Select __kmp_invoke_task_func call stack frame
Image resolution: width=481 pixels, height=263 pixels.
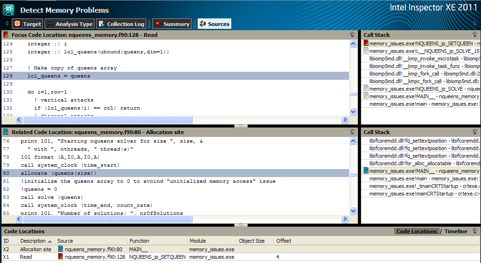tap(421, 66)
